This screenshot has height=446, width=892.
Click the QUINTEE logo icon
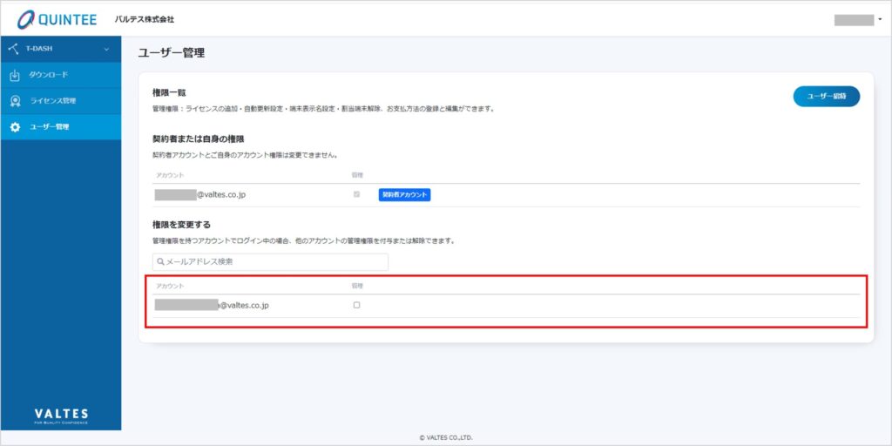[x=27, y=19]
